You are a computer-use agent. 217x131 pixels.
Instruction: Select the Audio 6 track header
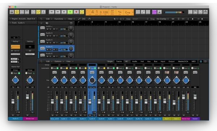pos(56,55)
